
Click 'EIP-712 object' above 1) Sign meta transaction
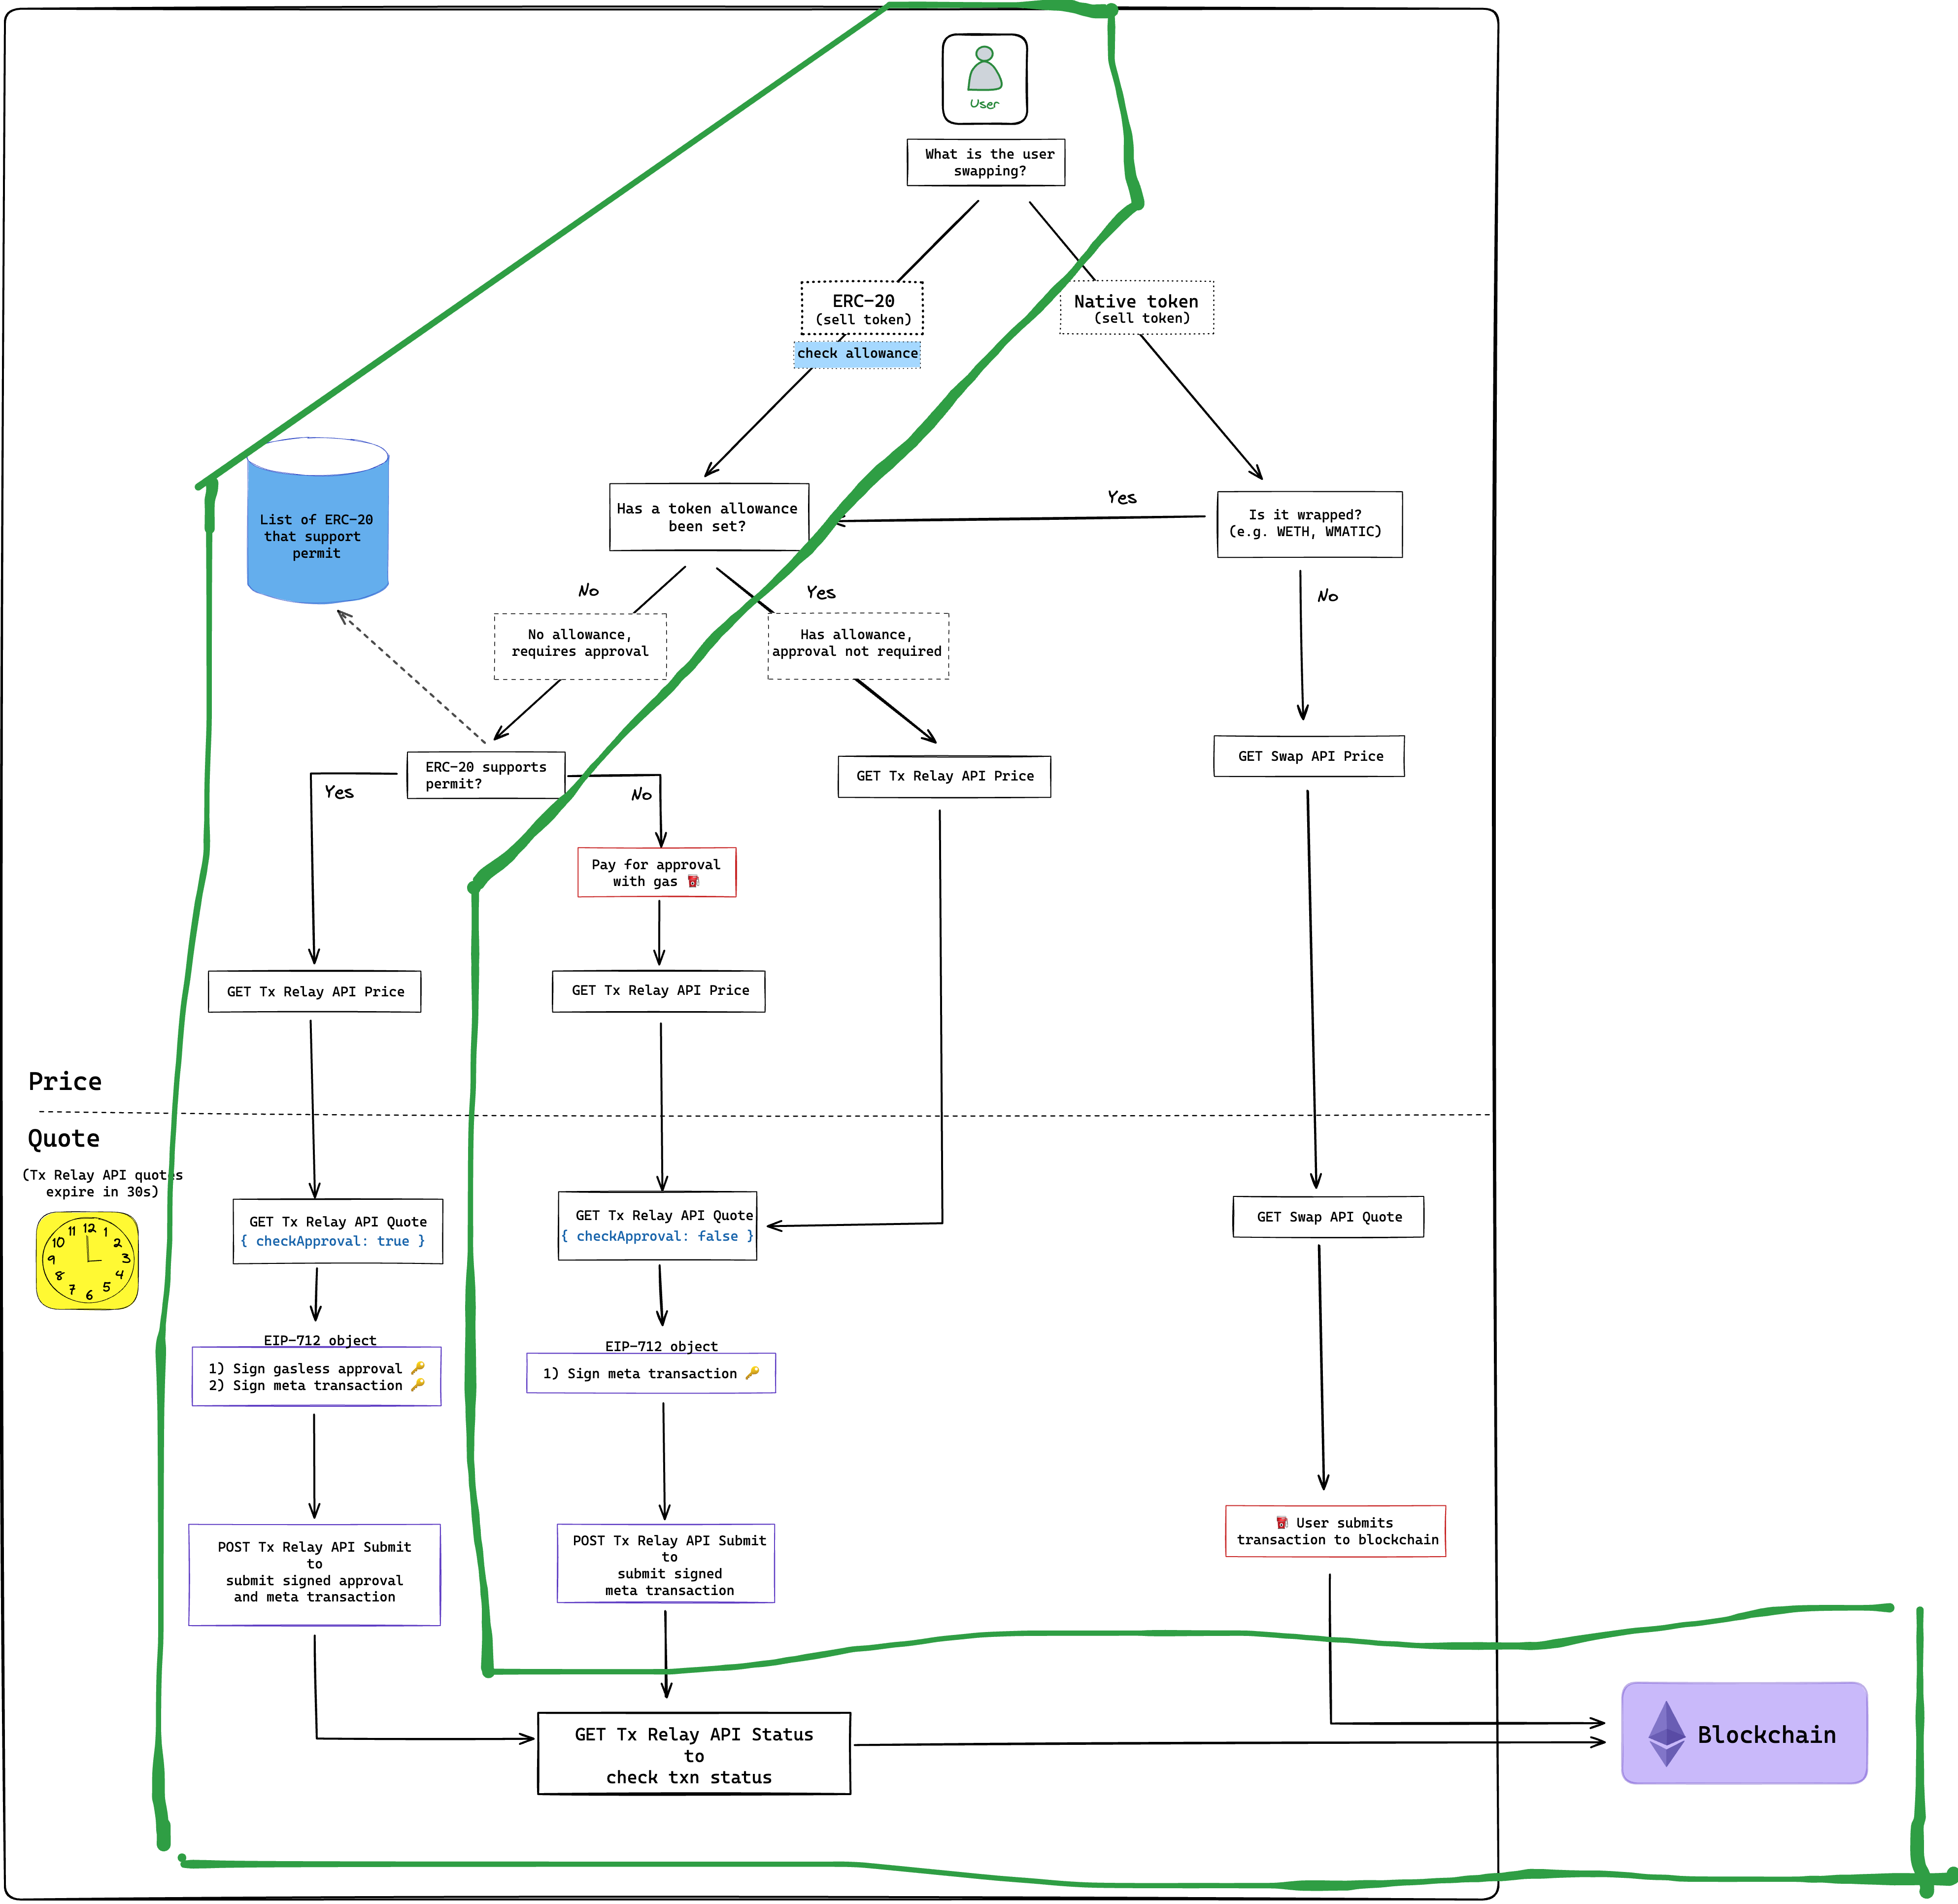(661, 1346)
